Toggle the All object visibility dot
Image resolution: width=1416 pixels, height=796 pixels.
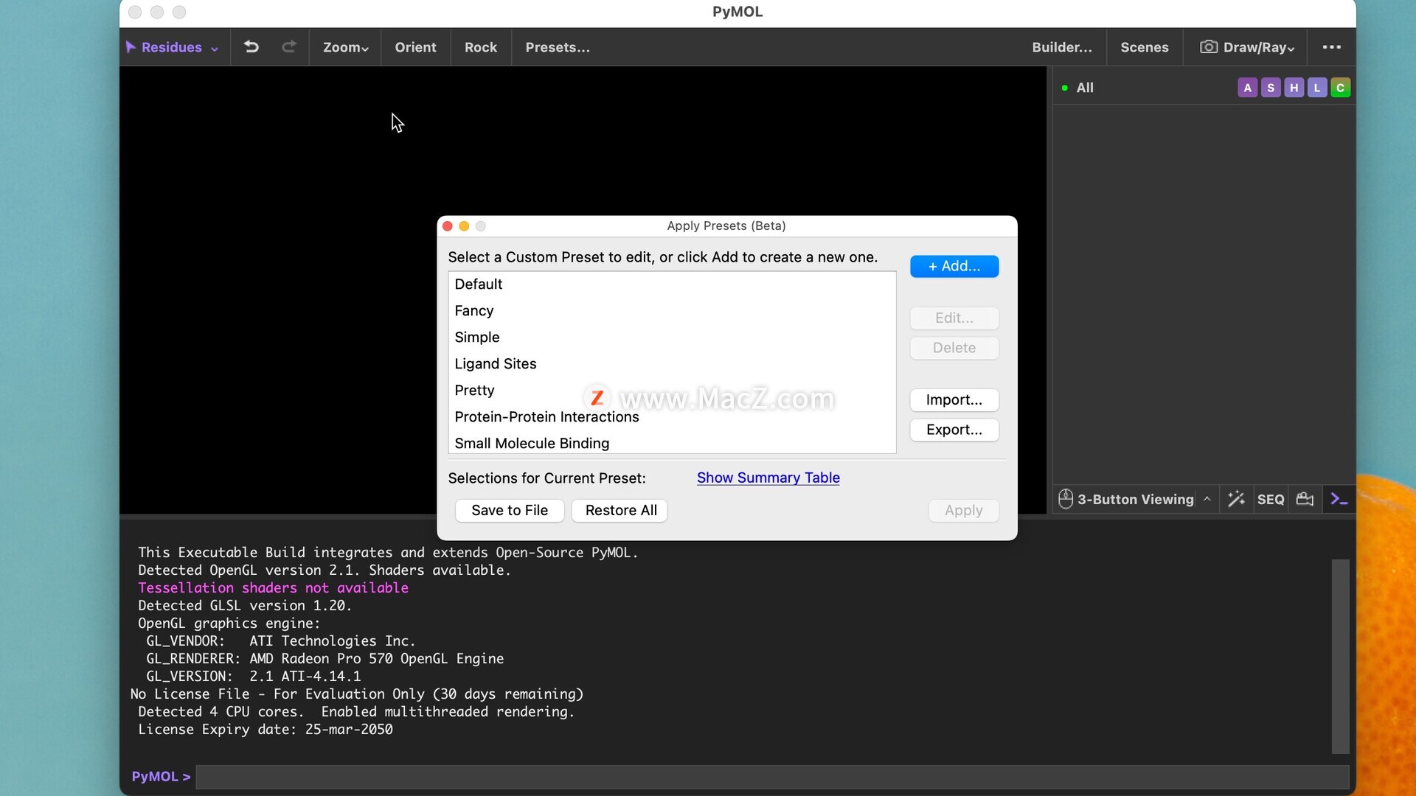(x=1065, y=88)
